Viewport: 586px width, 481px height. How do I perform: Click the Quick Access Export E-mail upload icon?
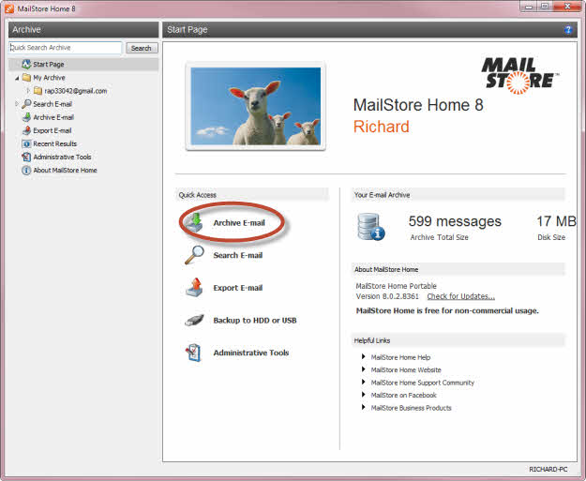pos(194,288)
